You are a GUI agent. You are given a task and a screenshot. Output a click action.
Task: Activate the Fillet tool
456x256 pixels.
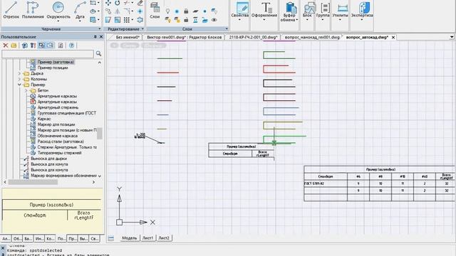127,11
